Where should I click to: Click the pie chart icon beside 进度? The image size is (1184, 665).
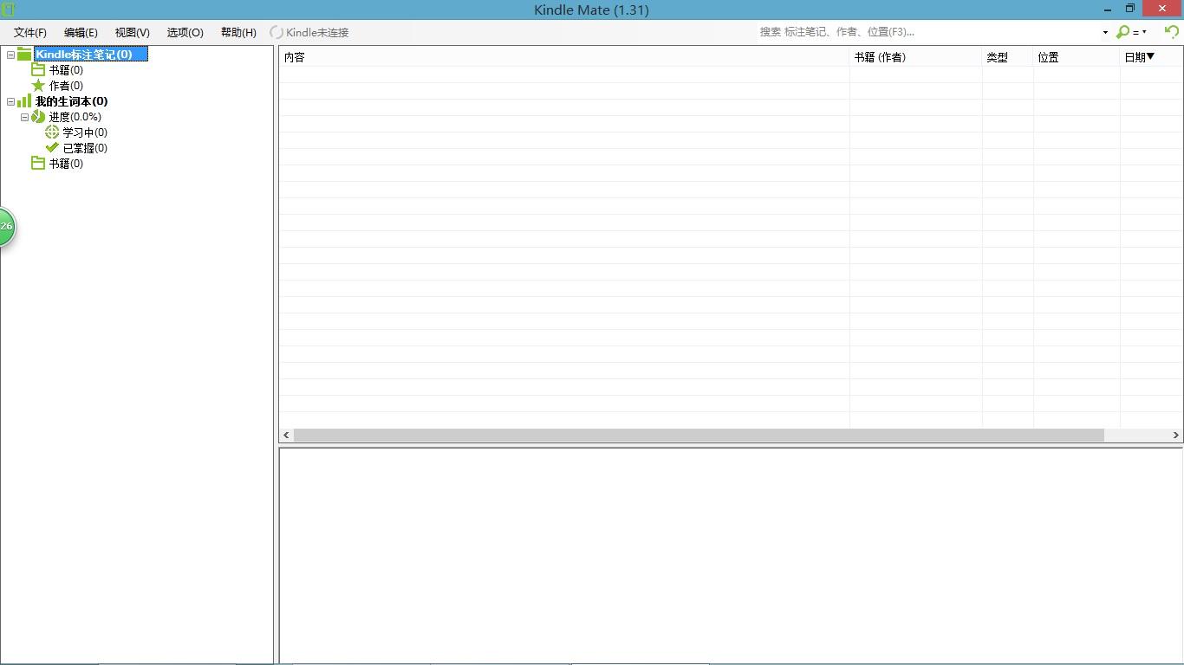click(38, 116)
